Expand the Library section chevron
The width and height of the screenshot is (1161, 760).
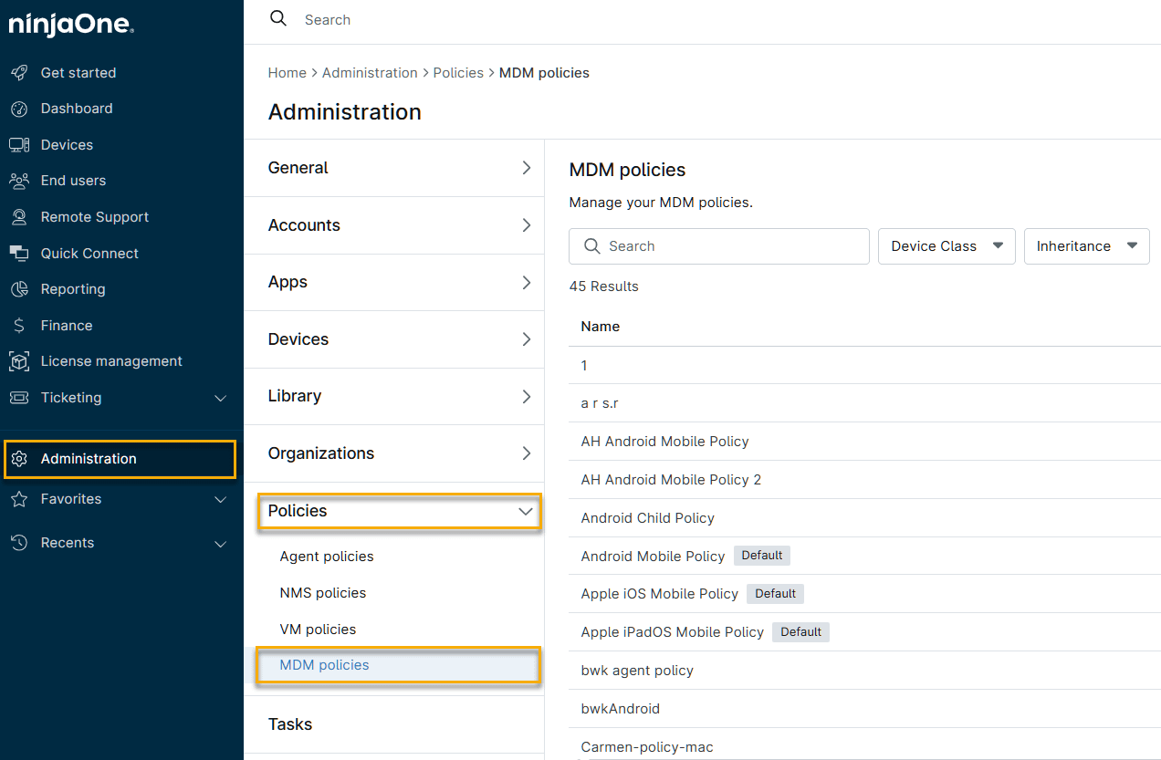coord(526,396)
